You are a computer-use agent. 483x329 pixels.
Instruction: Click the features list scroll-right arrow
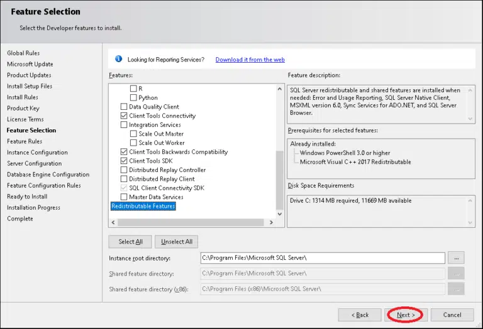272,222
